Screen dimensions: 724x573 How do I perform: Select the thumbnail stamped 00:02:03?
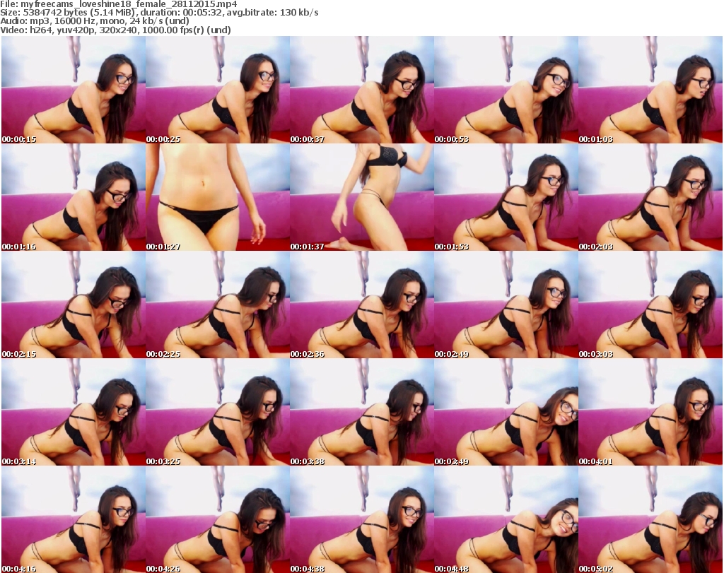[x=650, y=197]
